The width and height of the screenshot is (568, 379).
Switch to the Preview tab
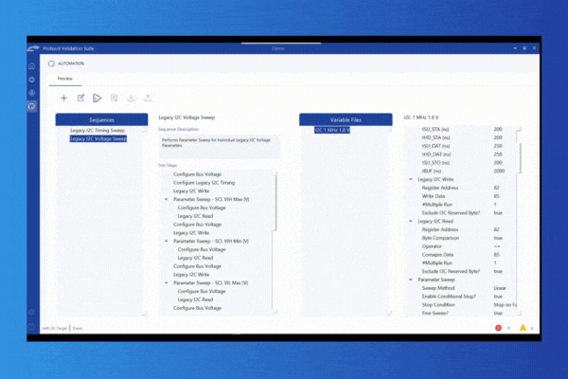pos(64,79)
